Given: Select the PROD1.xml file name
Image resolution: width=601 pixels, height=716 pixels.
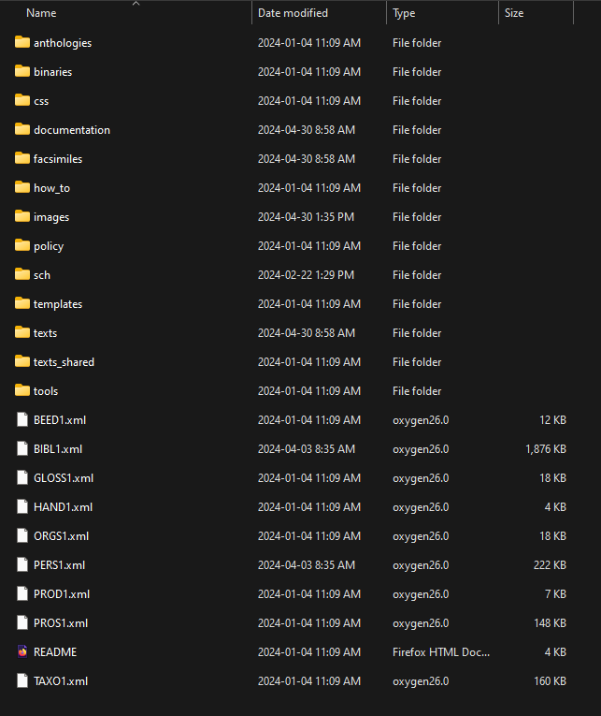Looking at the screenshot, I should [62, 593].
